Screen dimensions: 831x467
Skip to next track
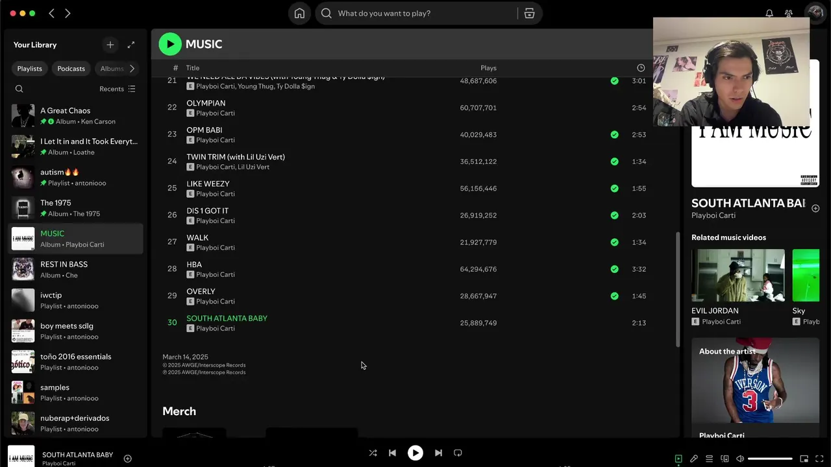(438, 453)
